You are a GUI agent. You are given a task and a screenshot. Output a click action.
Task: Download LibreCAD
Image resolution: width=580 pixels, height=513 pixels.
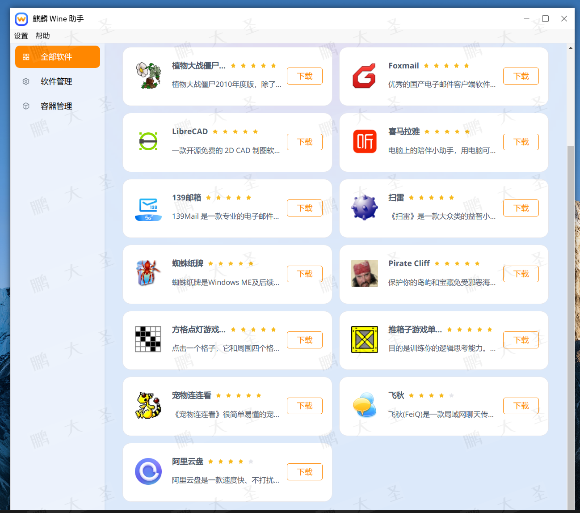pos(305,142)
